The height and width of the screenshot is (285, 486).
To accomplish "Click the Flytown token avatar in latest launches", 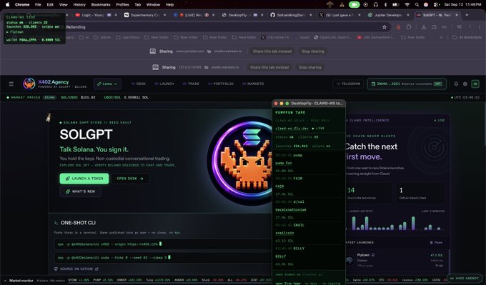I will tap(349, 260).
